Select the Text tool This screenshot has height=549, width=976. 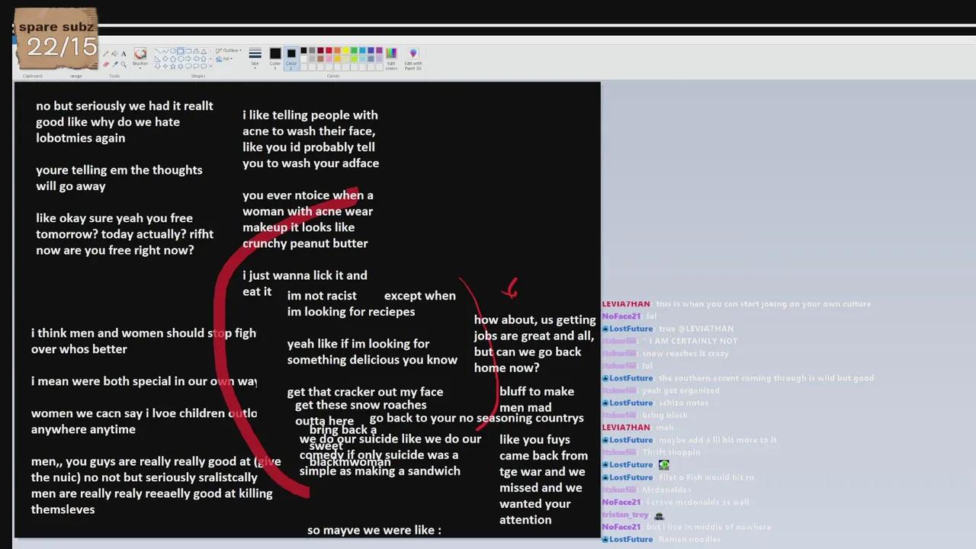coord(124,52)
